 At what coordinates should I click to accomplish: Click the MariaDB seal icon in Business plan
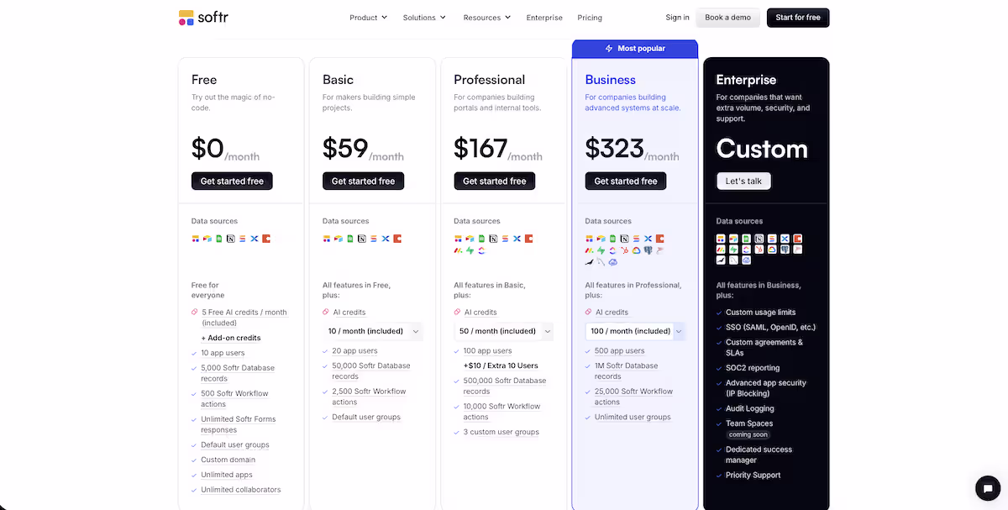coord(589,262)
